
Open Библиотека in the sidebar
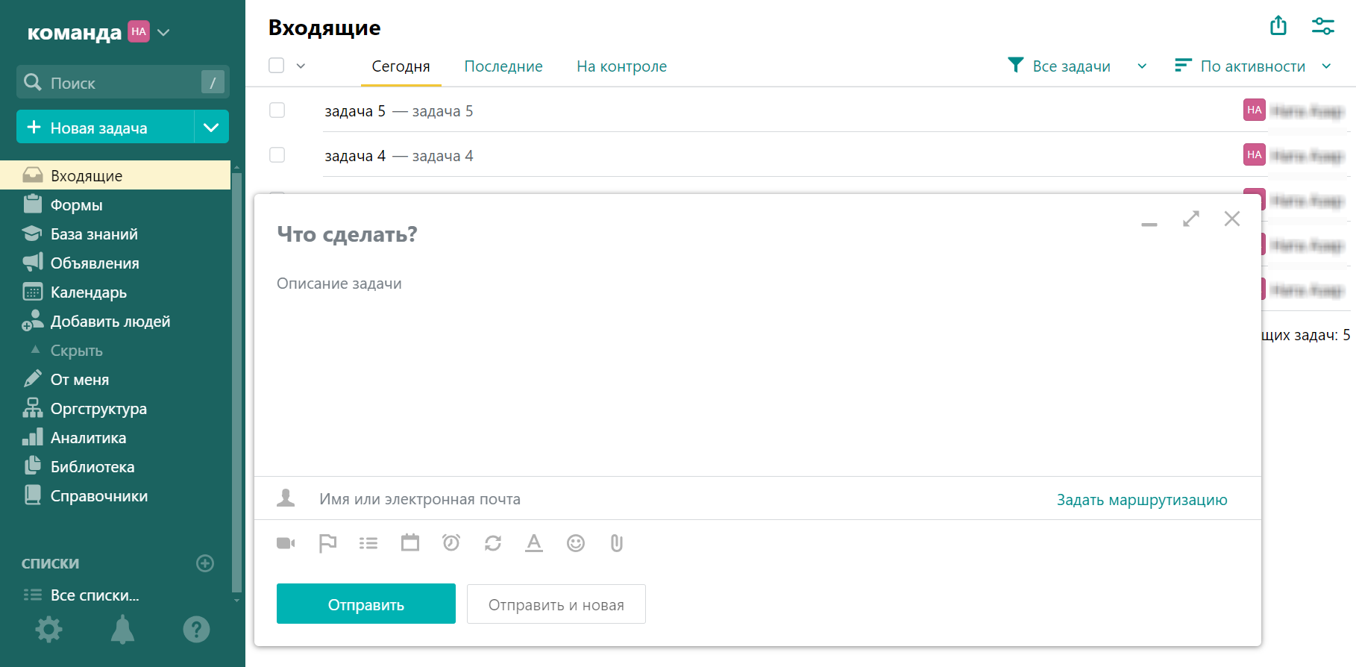115,466
